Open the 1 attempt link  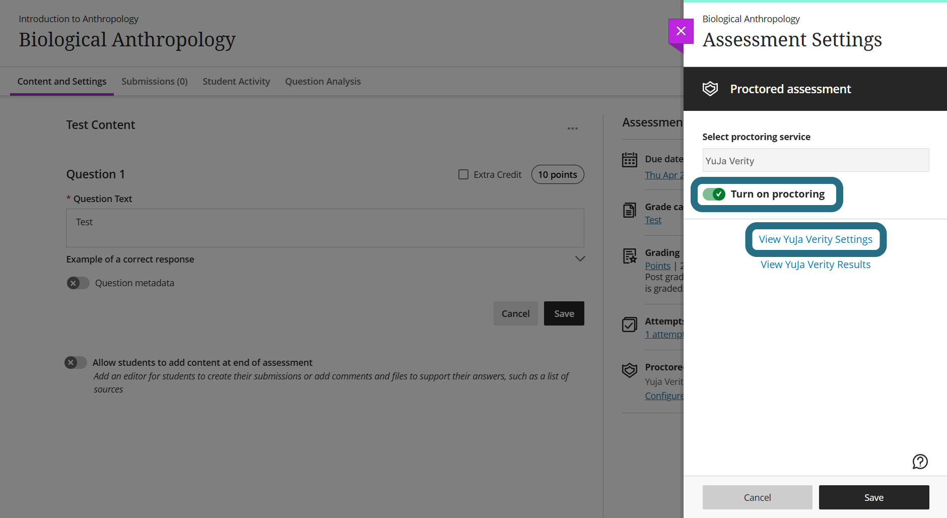pyautogui.click(x=664, y=334)
